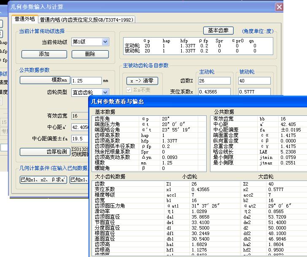This screenshot has height=257, width=307.
Task: Select the 螺旋角 row
Action: pyautogui.click(x=149, y=168)
